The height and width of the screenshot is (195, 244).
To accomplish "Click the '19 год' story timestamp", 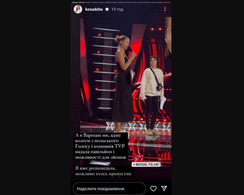I will (x=117, y=9).
